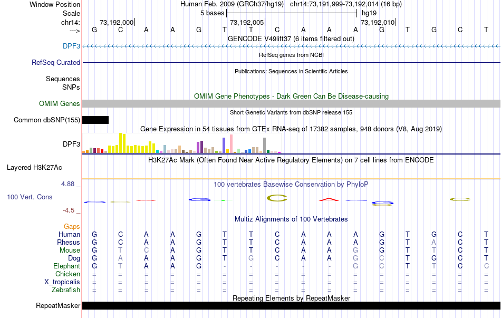Screen dimensions: 501x318
Task: Click the large olive C in PhyloP logo
Action: (x=277, y=198)
